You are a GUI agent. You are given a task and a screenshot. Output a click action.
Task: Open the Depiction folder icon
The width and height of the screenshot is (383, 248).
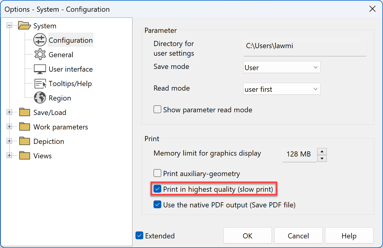click(24, 141)
